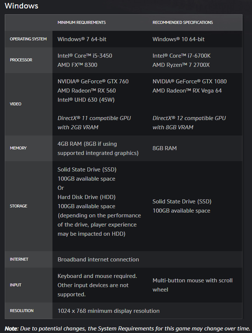
Task: Click AMD Ryzen 7 2700X text
Action: click(181, 65)
